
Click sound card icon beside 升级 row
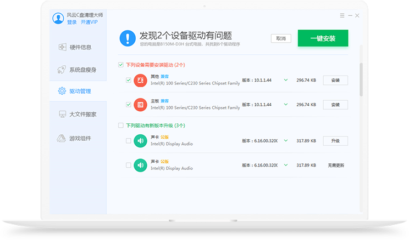(140, 141)
